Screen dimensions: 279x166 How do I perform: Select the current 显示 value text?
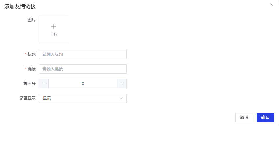click(x=47, y=98)
